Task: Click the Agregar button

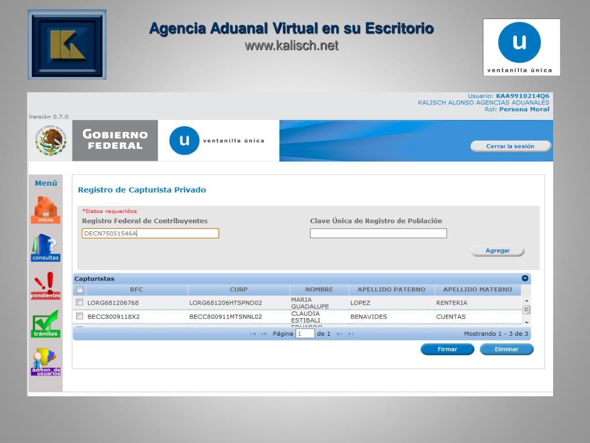Action: (497, 250)
